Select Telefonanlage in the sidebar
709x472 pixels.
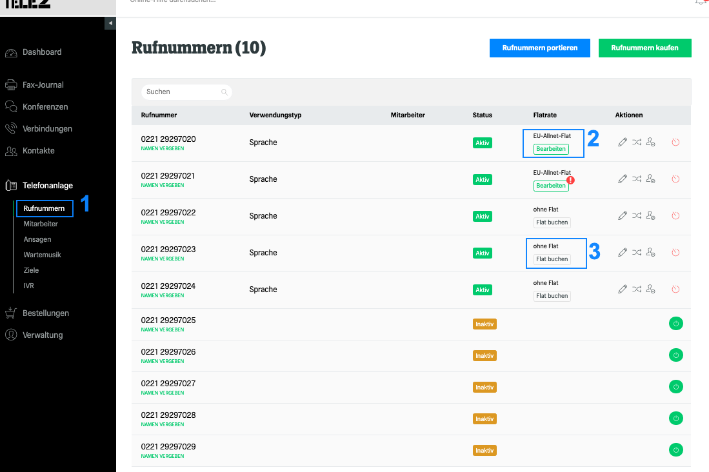click(48, 185)
